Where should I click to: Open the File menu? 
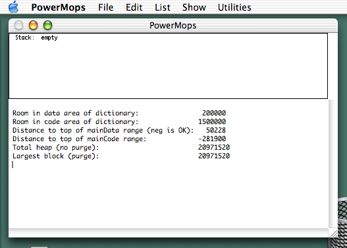[x=106, y=7]
